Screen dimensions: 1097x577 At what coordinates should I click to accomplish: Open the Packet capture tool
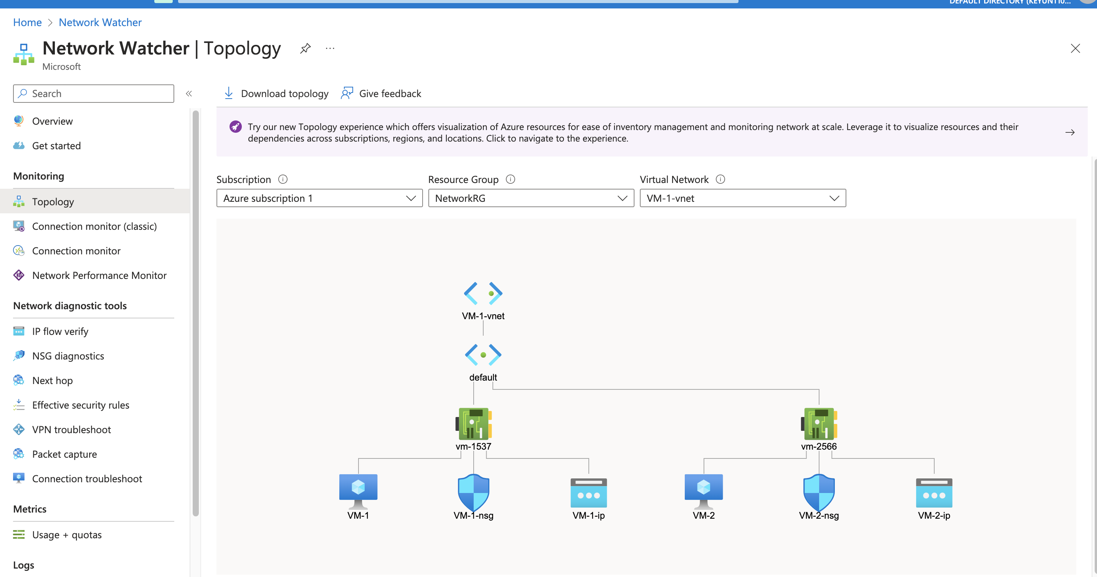coord(64,454)
